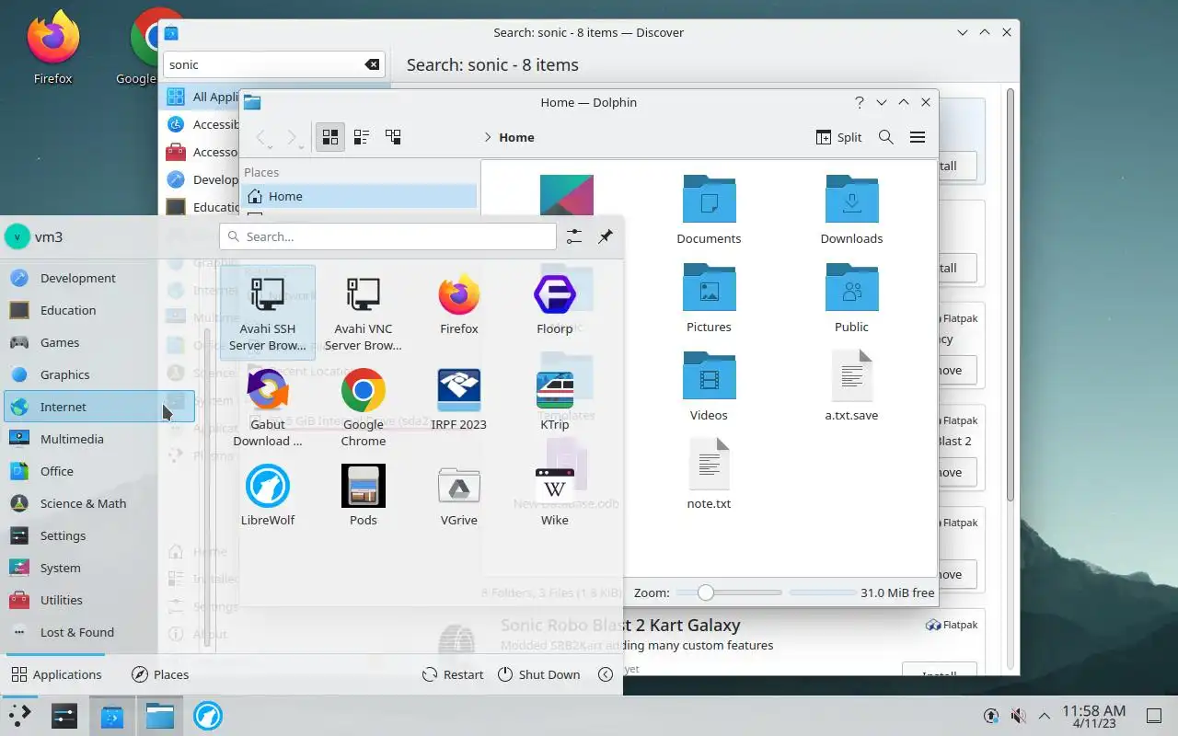The image size is (1178, 736).
Task: Select Home in Dolphin Places panel
Action: [x=359, y=196]
